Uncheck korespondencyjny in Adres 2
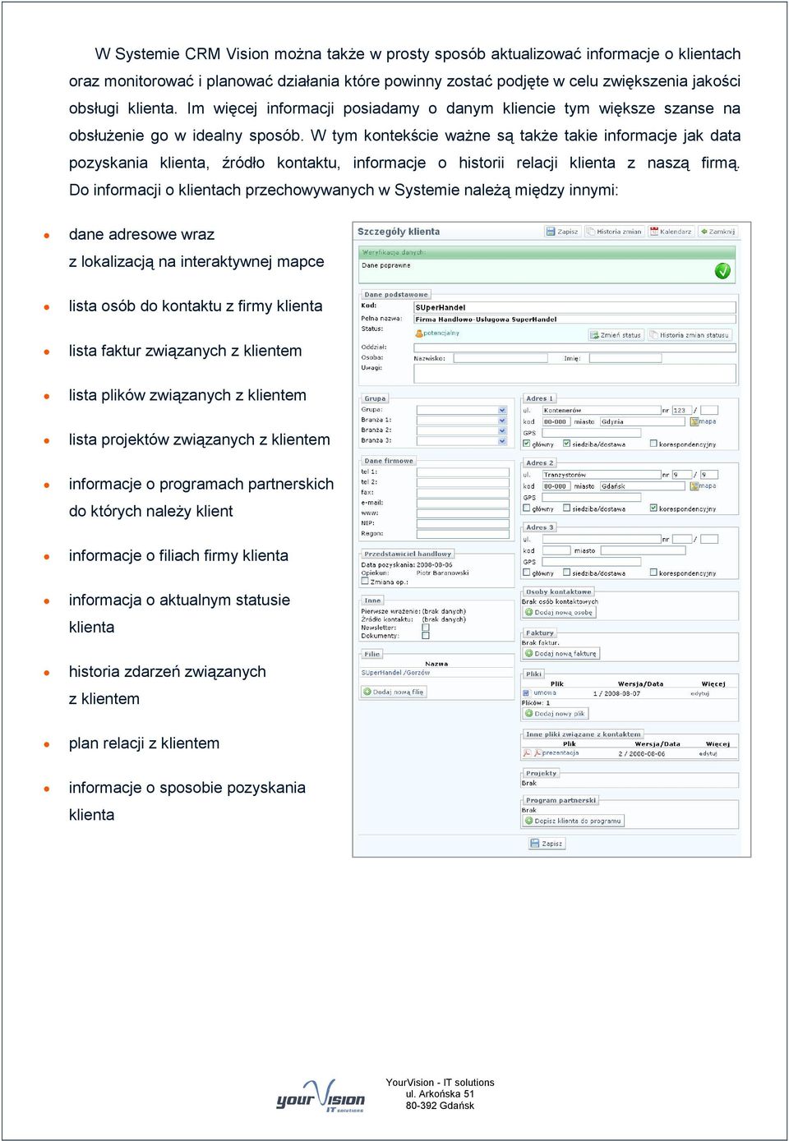 (653, 508)
